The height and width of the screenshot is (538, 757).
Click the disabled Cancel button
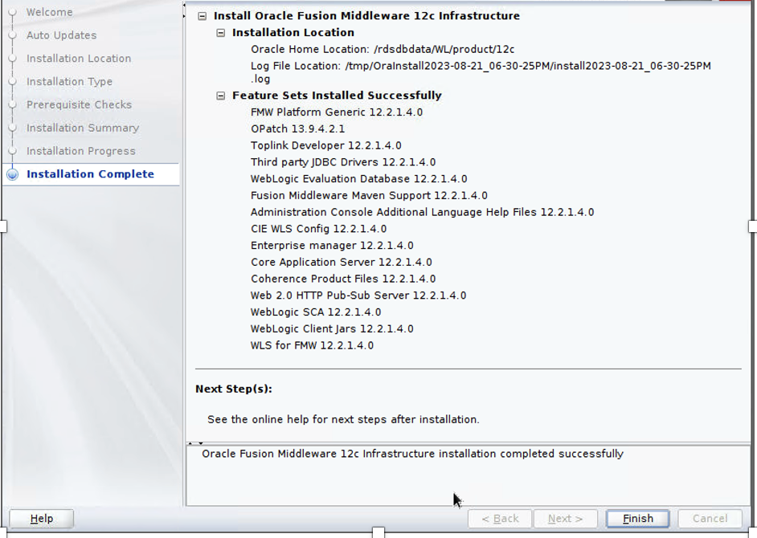(710, 519)
